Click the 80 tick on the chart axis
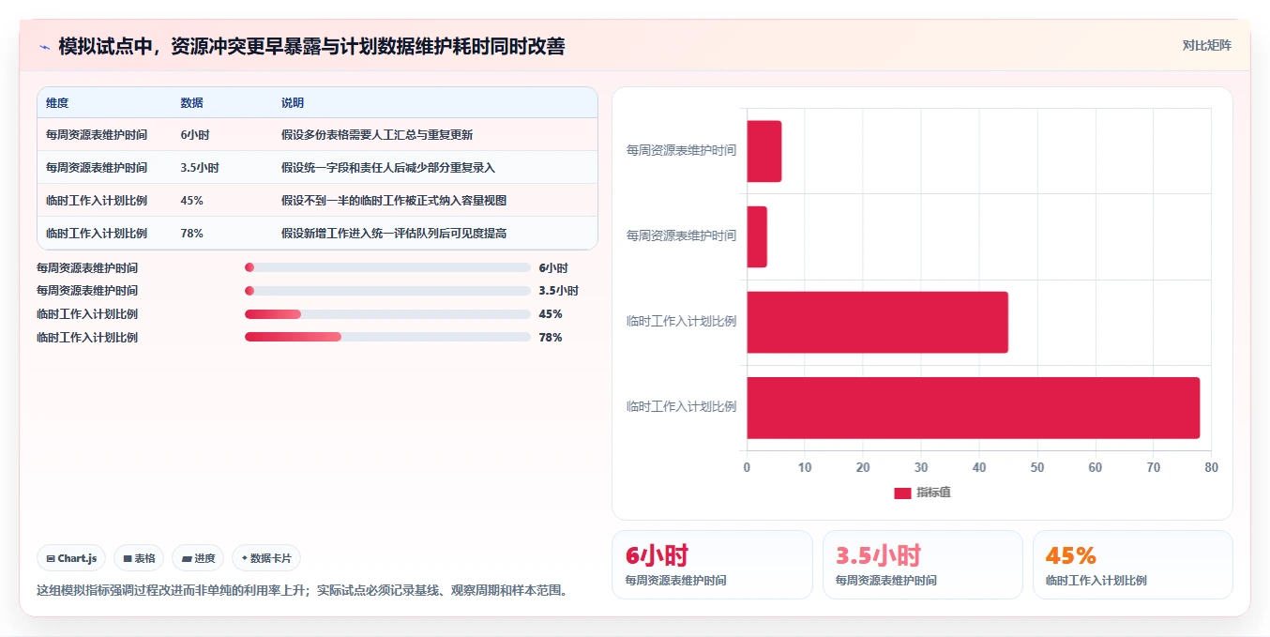Screen dimensions: 1270x637 click(x=1211, y=467)
